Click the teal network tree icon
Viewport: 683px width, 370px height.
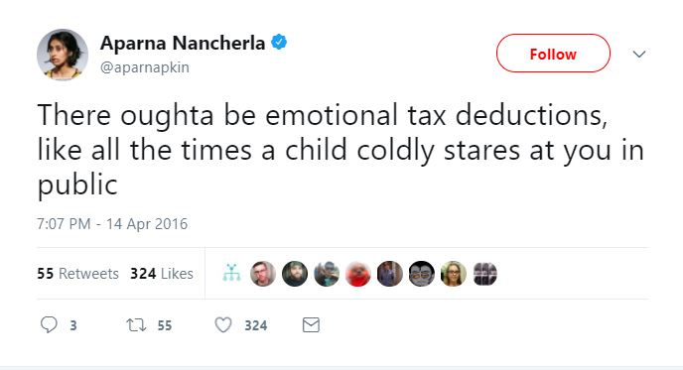coord(231,273)
